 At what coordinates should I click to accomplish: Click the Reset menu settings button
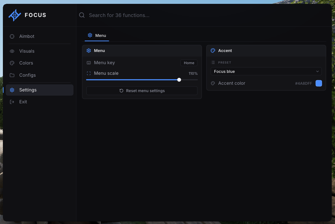coord(142,90)
